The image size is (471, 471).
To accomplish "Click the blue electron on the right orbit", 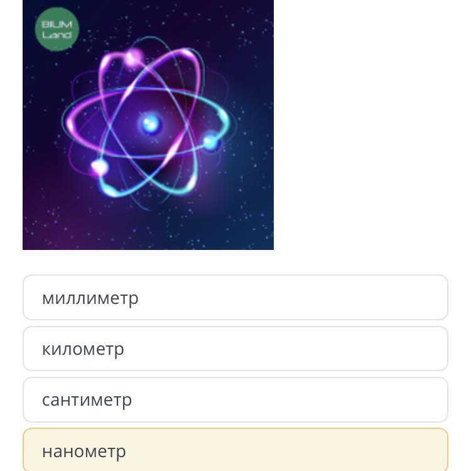I will (x=210, y=143).
